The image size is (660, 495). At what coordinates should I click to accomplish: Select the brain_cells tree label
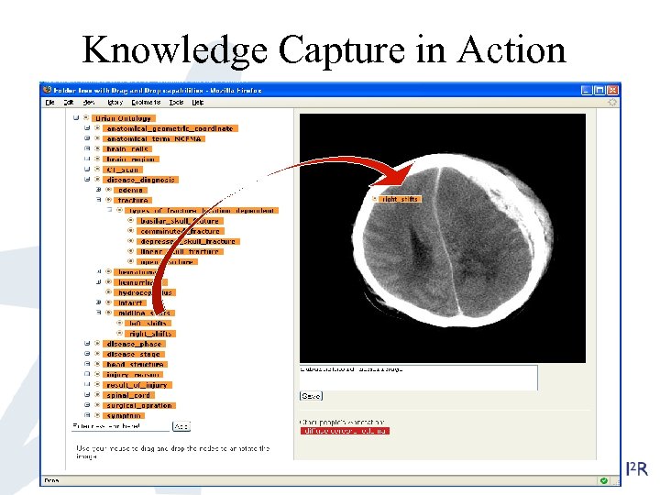coord(127,149)
